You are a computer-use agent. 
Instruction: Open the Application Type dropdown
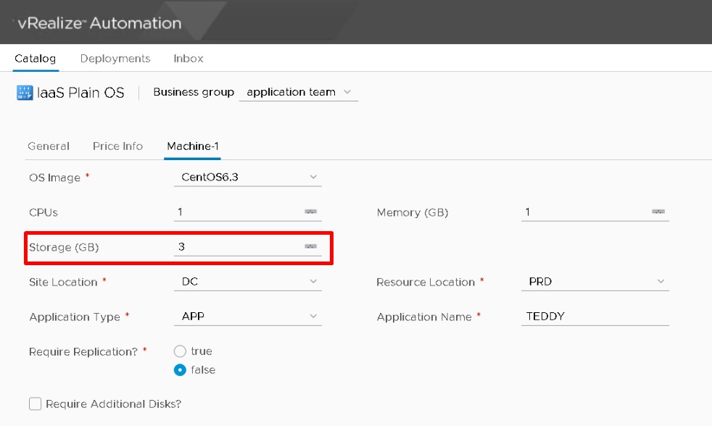coord(248,317)
